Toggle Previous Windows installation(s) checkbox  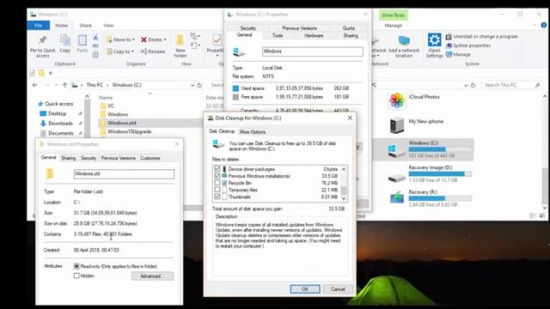click(x=217, y=176)
